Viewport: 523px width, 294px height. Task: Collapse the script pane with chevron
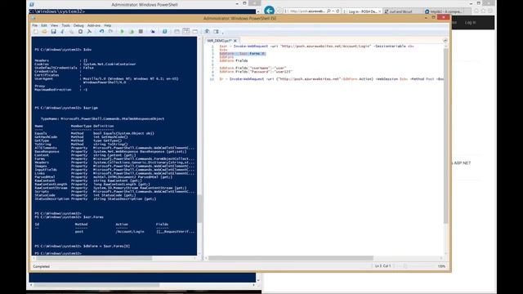[x=445, y=40]
